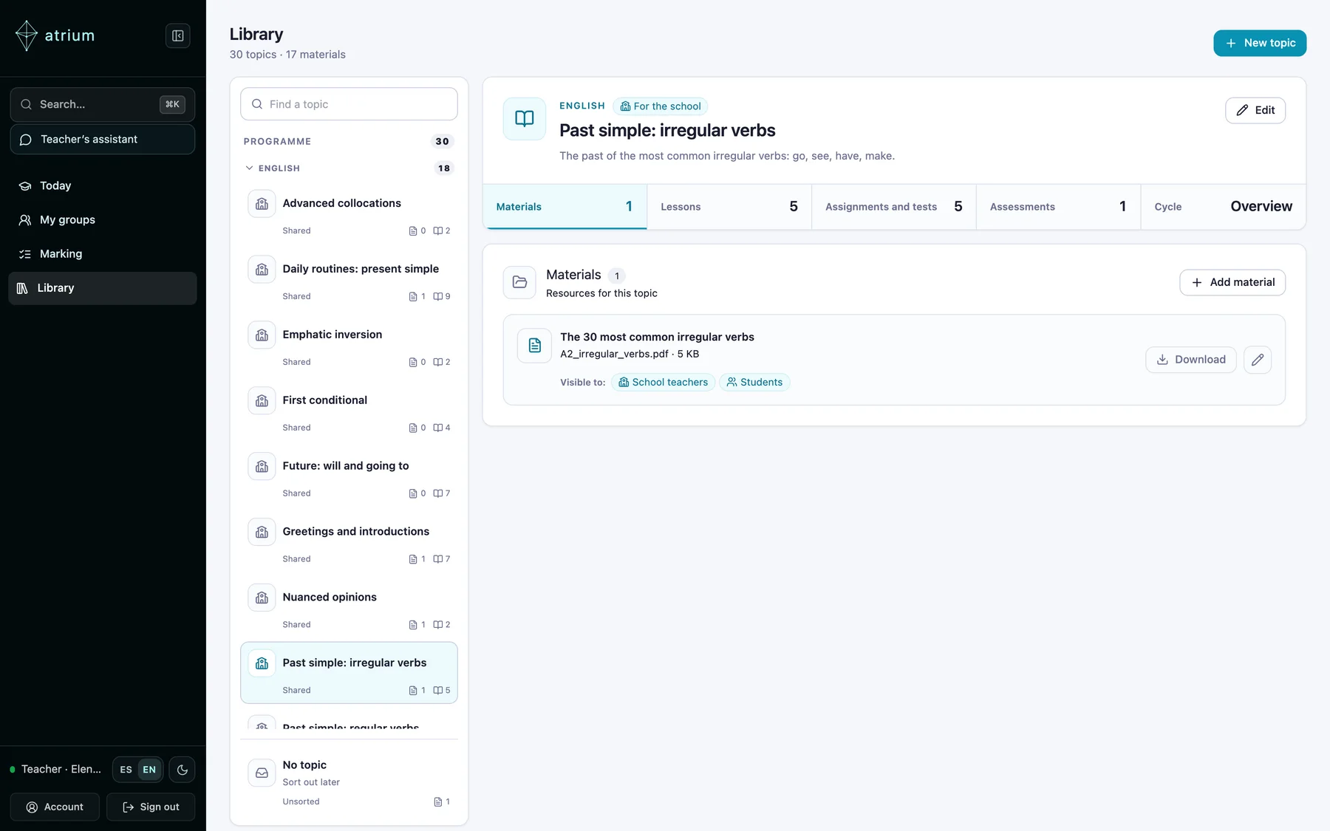
Task: Click the Materials folder icon
Action: coord(519,282)
